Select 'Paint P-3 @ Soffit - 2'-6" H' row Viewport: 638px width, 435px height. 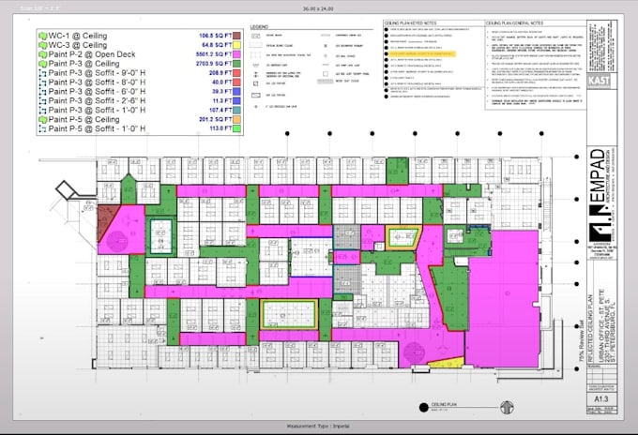[140, 101]
